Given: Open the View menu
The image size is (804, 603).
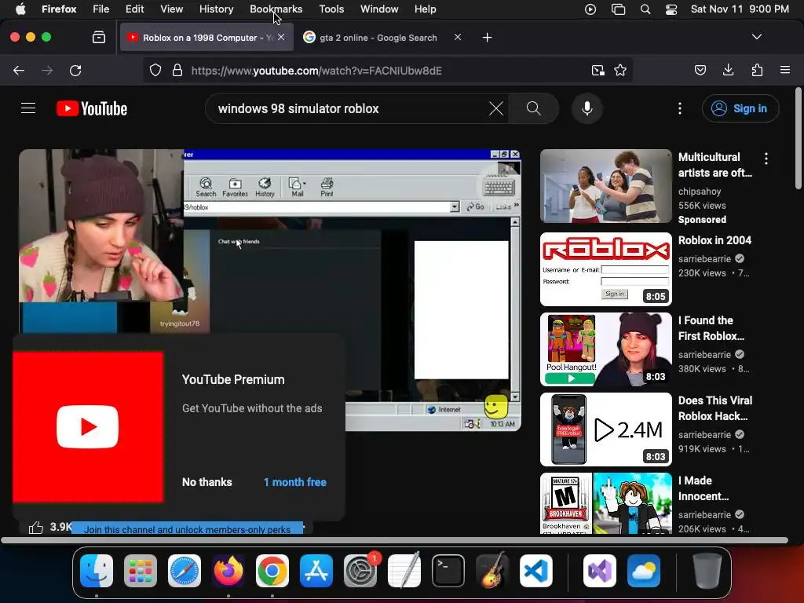Looking at the screenshot, I should pos(171,9).
